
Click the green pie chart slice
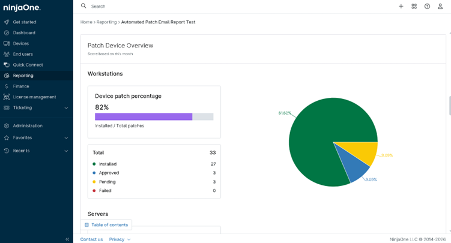[319, 135]
